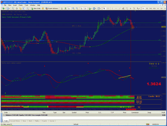Open the New Chart button
Image resolution: width=167 pixels, height=126 pixels.
[3, 8]
